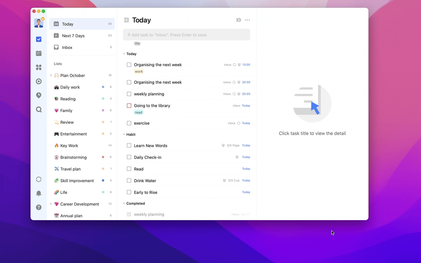
Task: Open the Read task details
Action: pyautogui.click(x=139, y=169)
